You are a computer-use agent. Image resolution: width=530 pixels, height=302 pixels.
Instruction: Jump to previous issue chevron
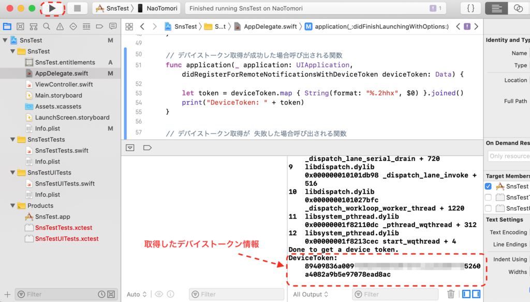[458, 26]
